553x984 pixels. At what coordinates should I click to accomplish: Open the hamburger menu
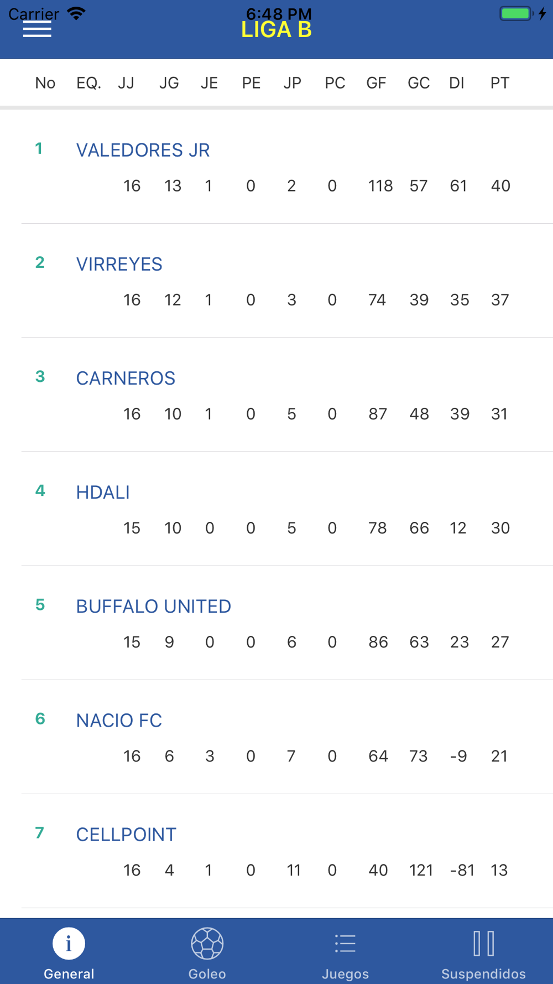click(37, 30)
